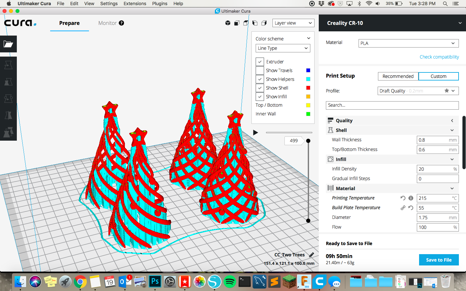The height and width of the screenshot is (291, 466).
Task: Click the top handle of layer slider
Action: click(x=308, y=141)
